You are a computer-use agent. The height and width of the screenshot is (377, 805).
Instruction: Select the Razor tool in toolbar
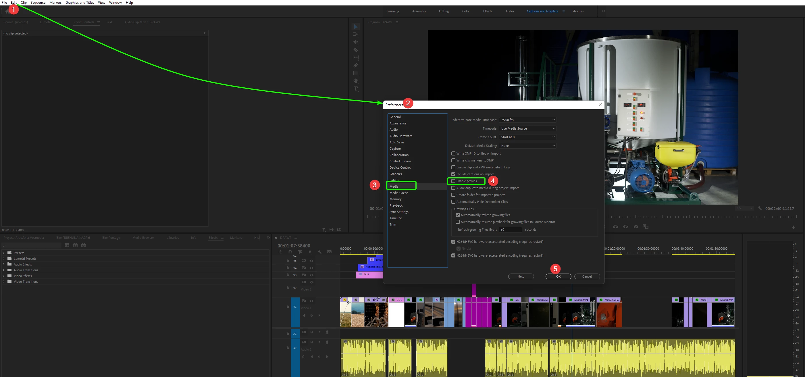pos(356,50)
